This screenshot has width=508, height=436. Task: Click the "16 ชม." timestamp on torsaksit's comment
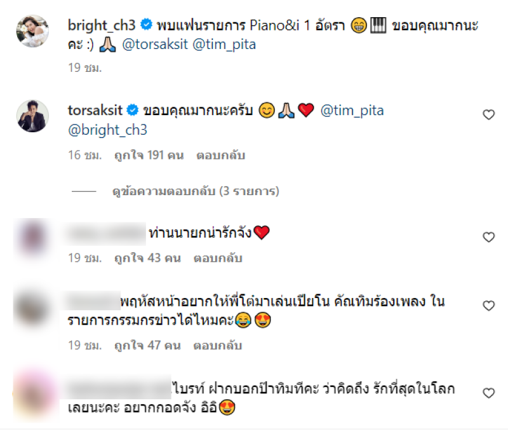[x=84, y=155]
